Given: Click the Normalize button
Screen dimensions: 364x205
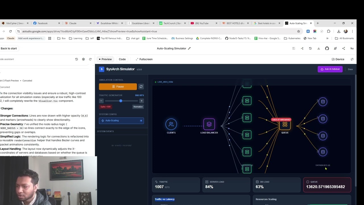Looking at the screenshot, I should point(138,107).
